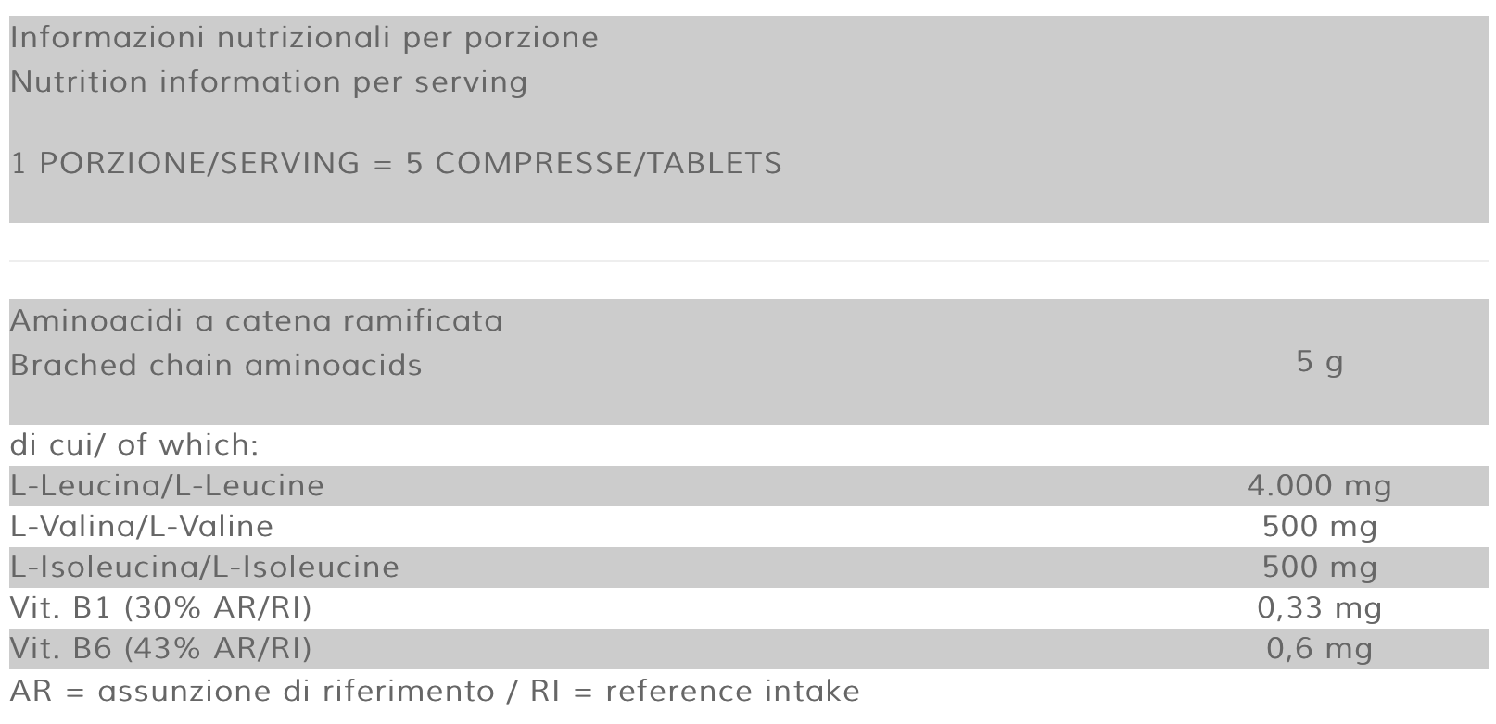Click the horizontal divider line below the header
This screenshot has height=724, width=1496.
(748, 262)
